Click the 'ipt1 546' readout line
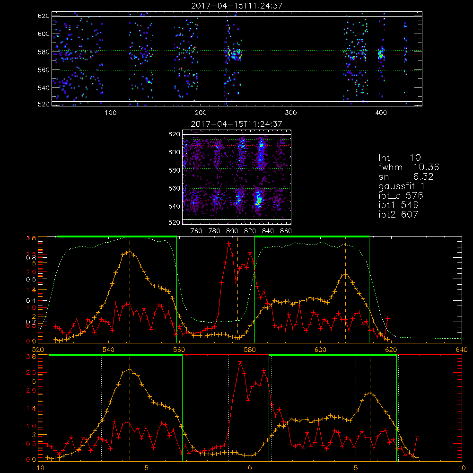 pos(398,205)
